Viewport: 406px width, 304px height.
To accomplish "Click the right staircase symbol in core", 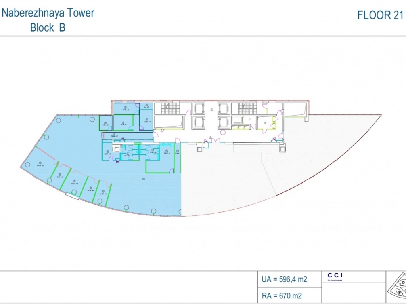I will [x=247, y=108].
